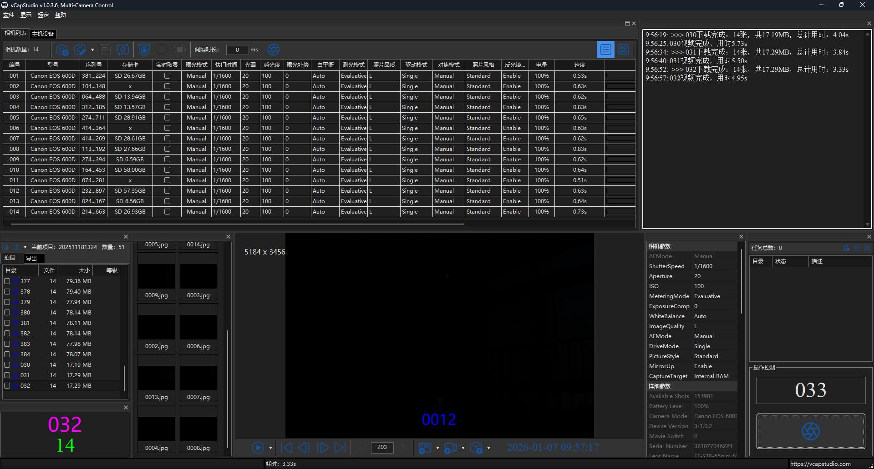The width and height of the screenshot is (874, 469).
Task: Switch to the 主机设备 tab
Action: [x=43, y=33]
